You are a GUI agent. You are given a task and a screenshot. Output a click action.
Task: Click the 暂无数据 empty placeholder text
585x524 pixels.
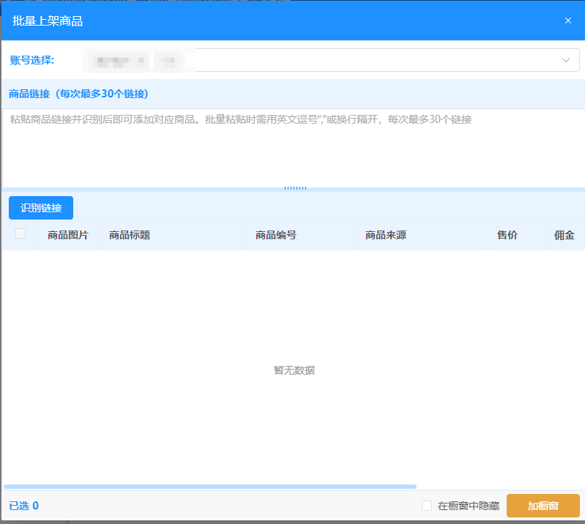[294, 370]
